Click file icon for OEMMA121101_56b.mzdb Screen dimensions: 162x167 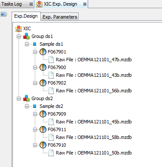51,91
